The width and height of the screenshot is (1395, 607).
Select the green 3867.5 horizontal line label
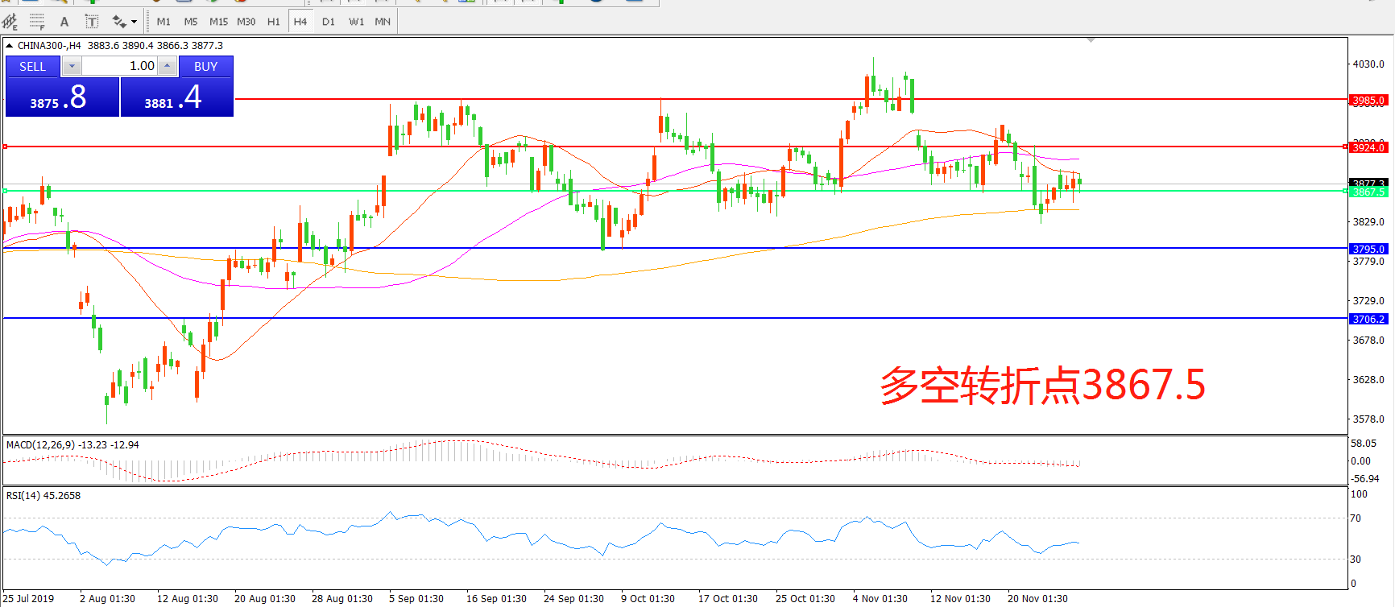(x=1368, y=192)
